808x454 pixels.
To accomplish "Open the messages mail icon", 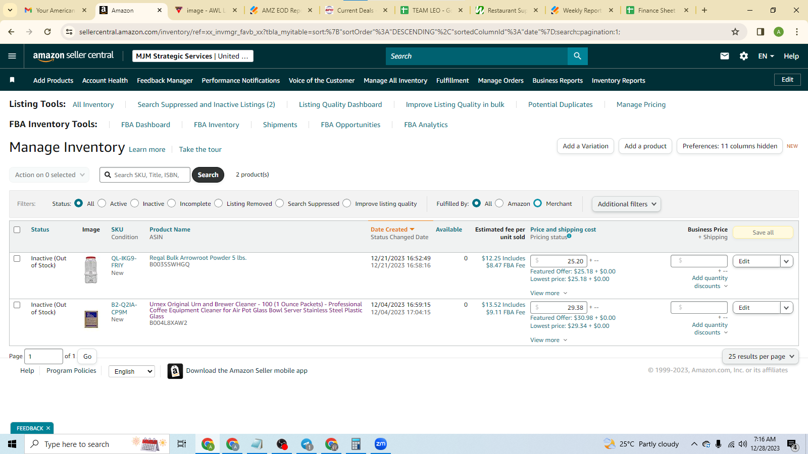I will pyautogui.click(x=724, y=56).
